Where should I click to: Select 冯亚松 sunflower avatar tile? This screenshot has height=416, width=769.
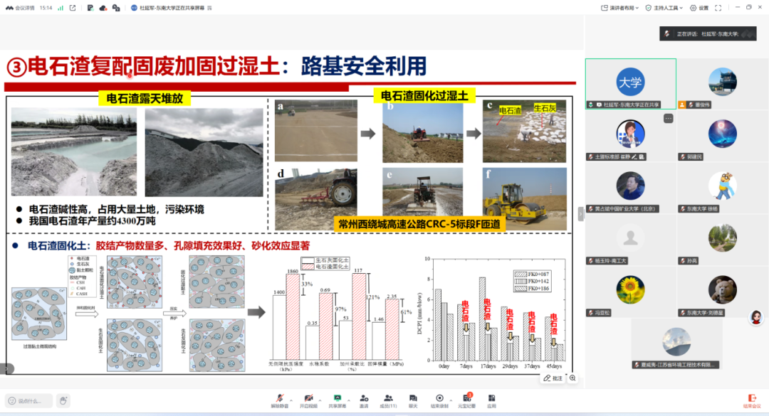click(x=631, y=292)
